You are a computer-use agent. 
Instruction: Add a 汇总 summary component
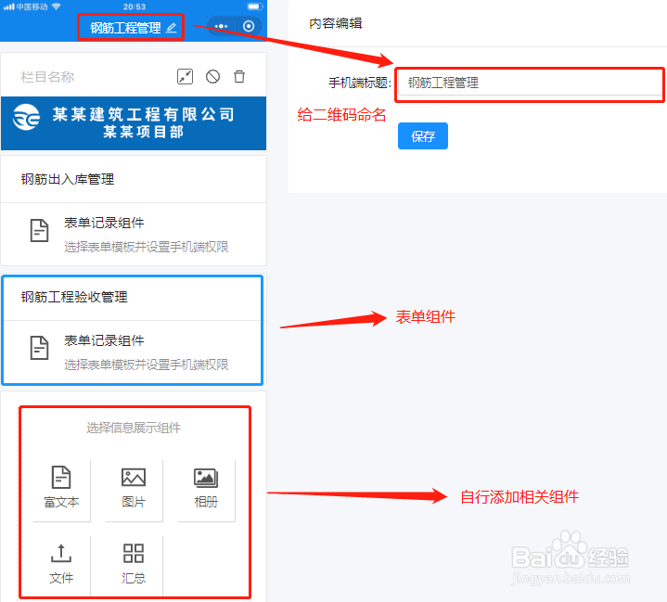(134, 564)
